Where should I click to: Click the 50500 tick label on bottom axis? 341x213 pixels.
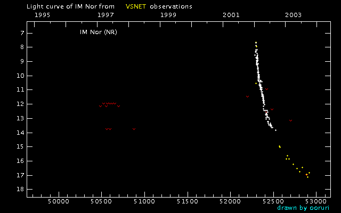coord(102,201)
